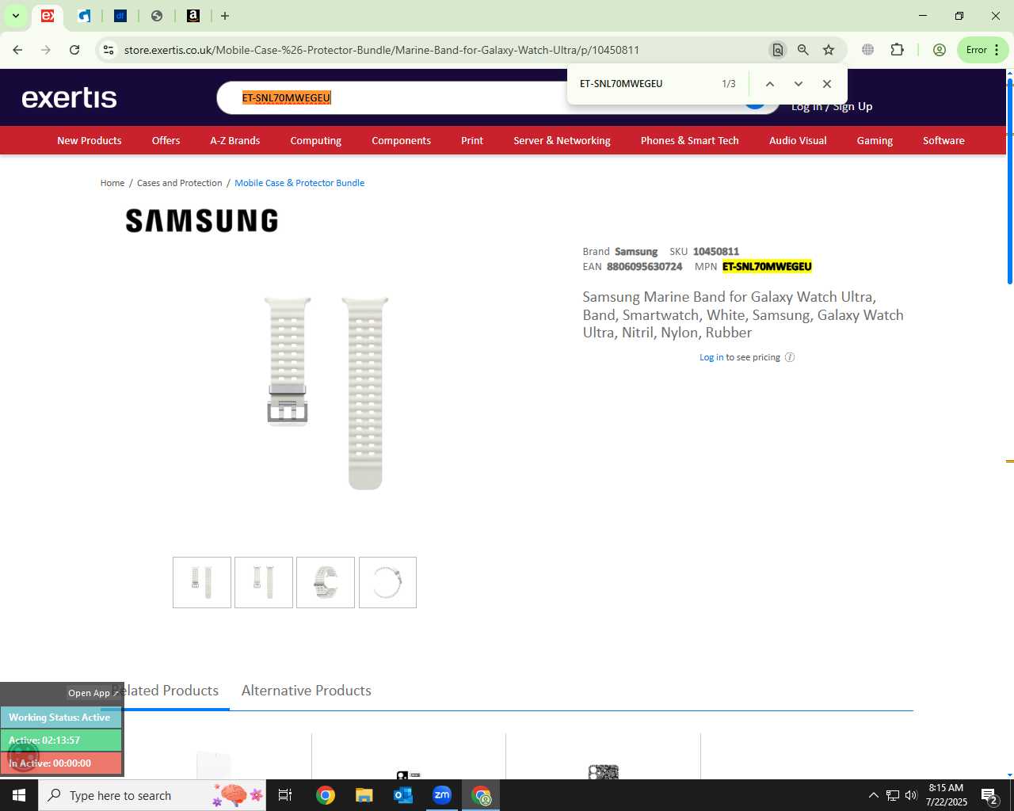The width and height of the screenshot is (1014, 811).
Task: Open File Explorer from the taskbar
Action: [x=364, y=795]
